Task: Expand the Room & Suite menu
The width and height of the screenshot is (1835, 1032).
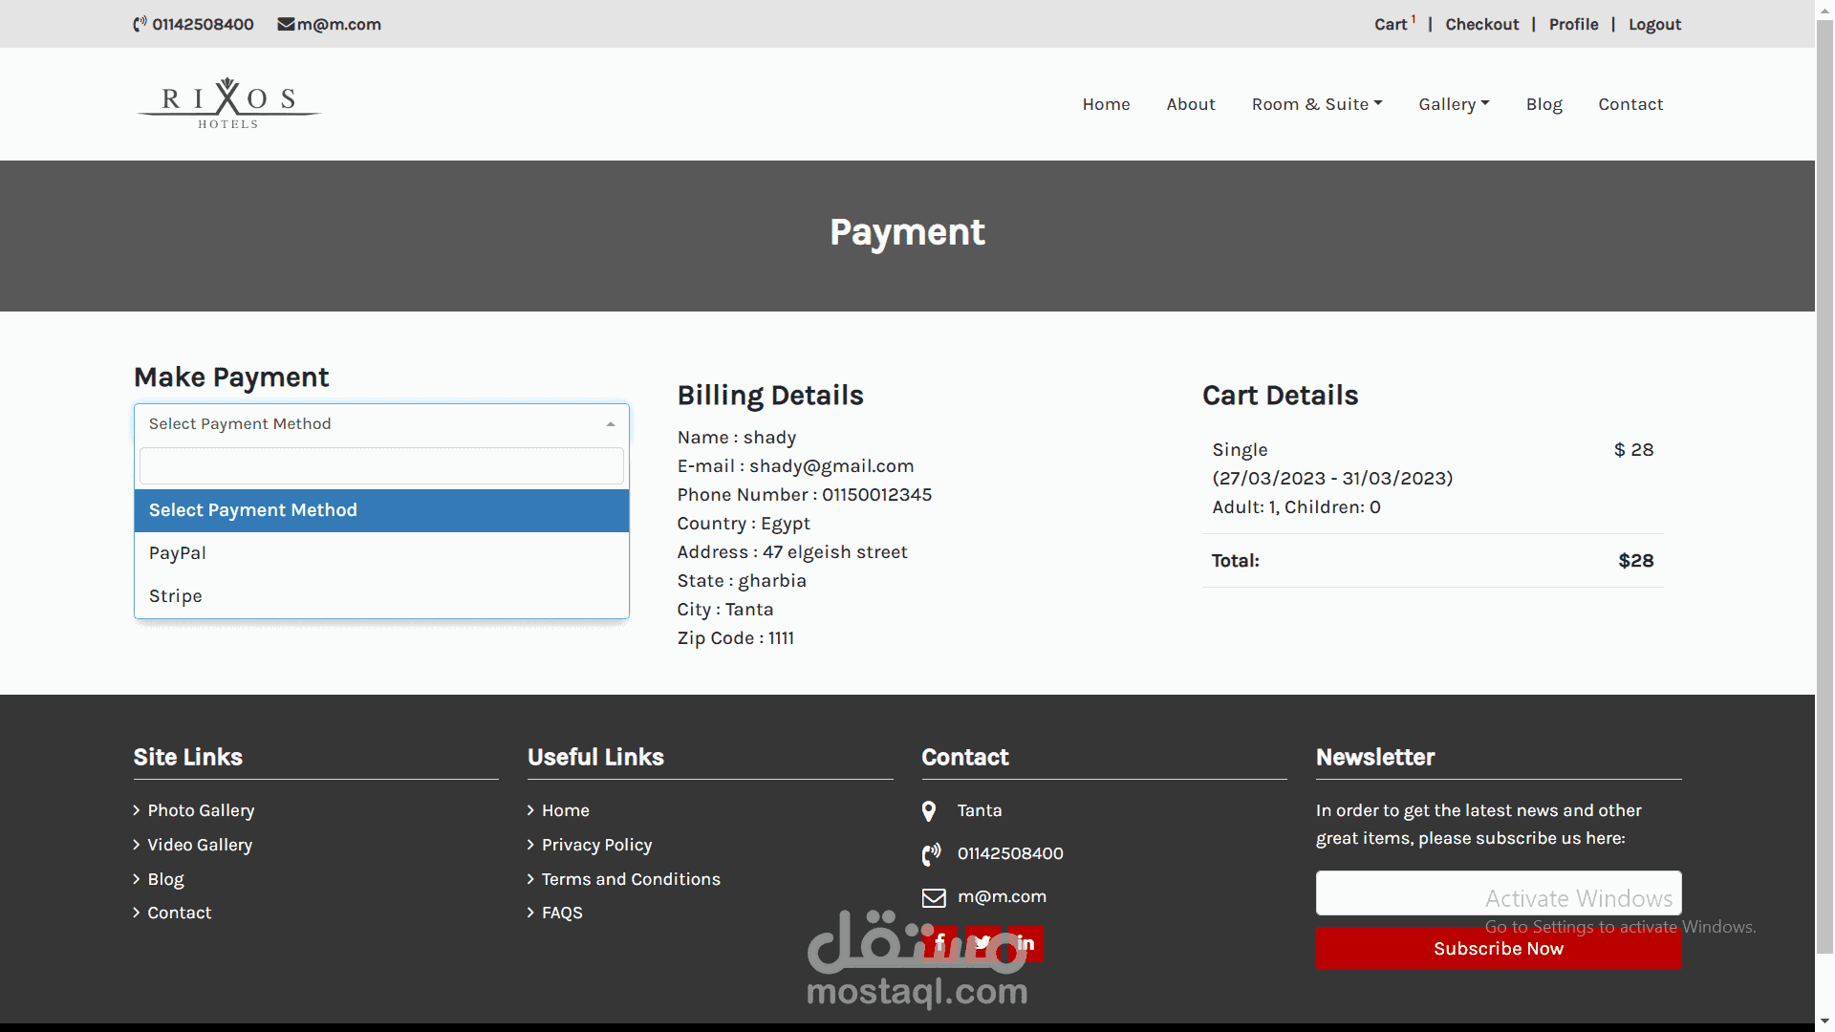Action: (1316, 104)
